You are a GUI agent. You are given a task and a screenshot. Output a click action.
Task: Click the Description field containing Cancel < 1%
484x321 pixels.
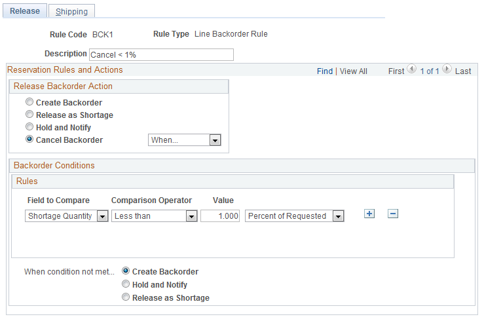point(161,54)
